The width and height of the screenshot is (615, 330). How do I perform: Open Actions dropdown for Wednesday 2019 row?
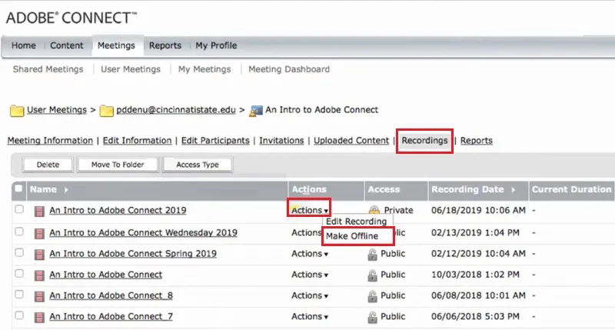[x=306, y=232]
